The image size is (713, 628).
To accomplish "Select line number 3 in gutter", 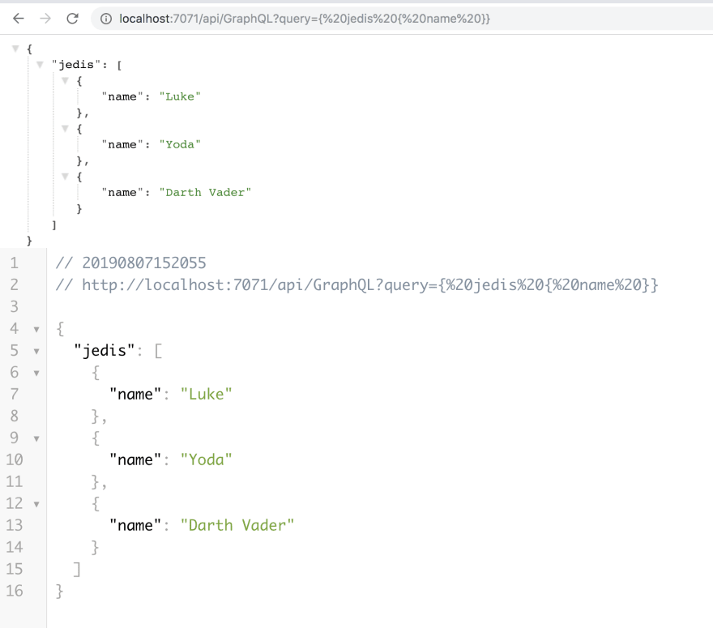I will pyautogui.click(x=14, y=306).
